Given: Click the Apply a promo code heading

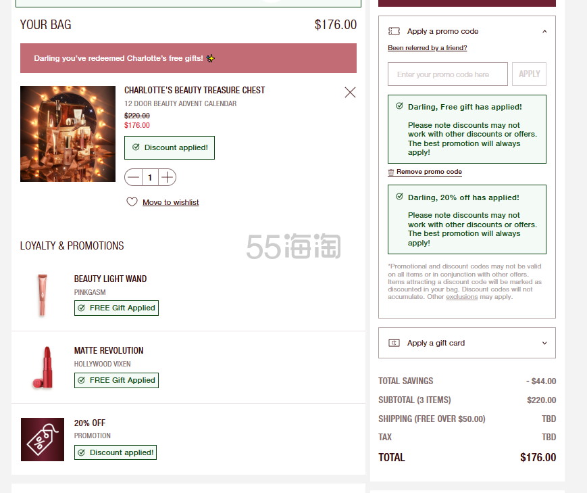Looking at the screenshot, I should (x=442, y=31).
